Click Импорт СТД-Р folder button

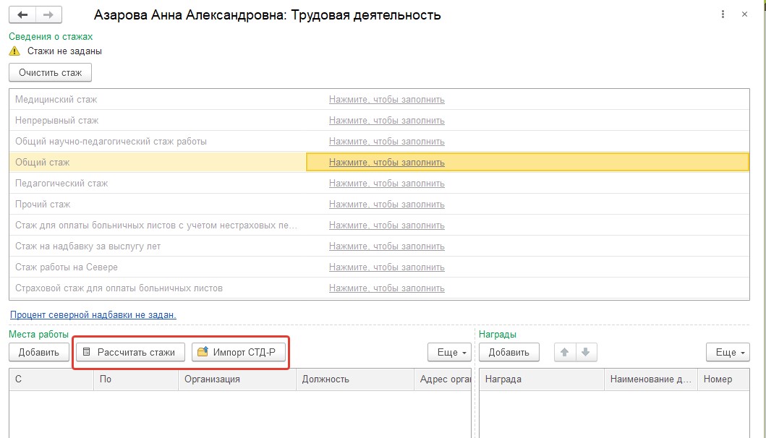click(x=239, y=352)
